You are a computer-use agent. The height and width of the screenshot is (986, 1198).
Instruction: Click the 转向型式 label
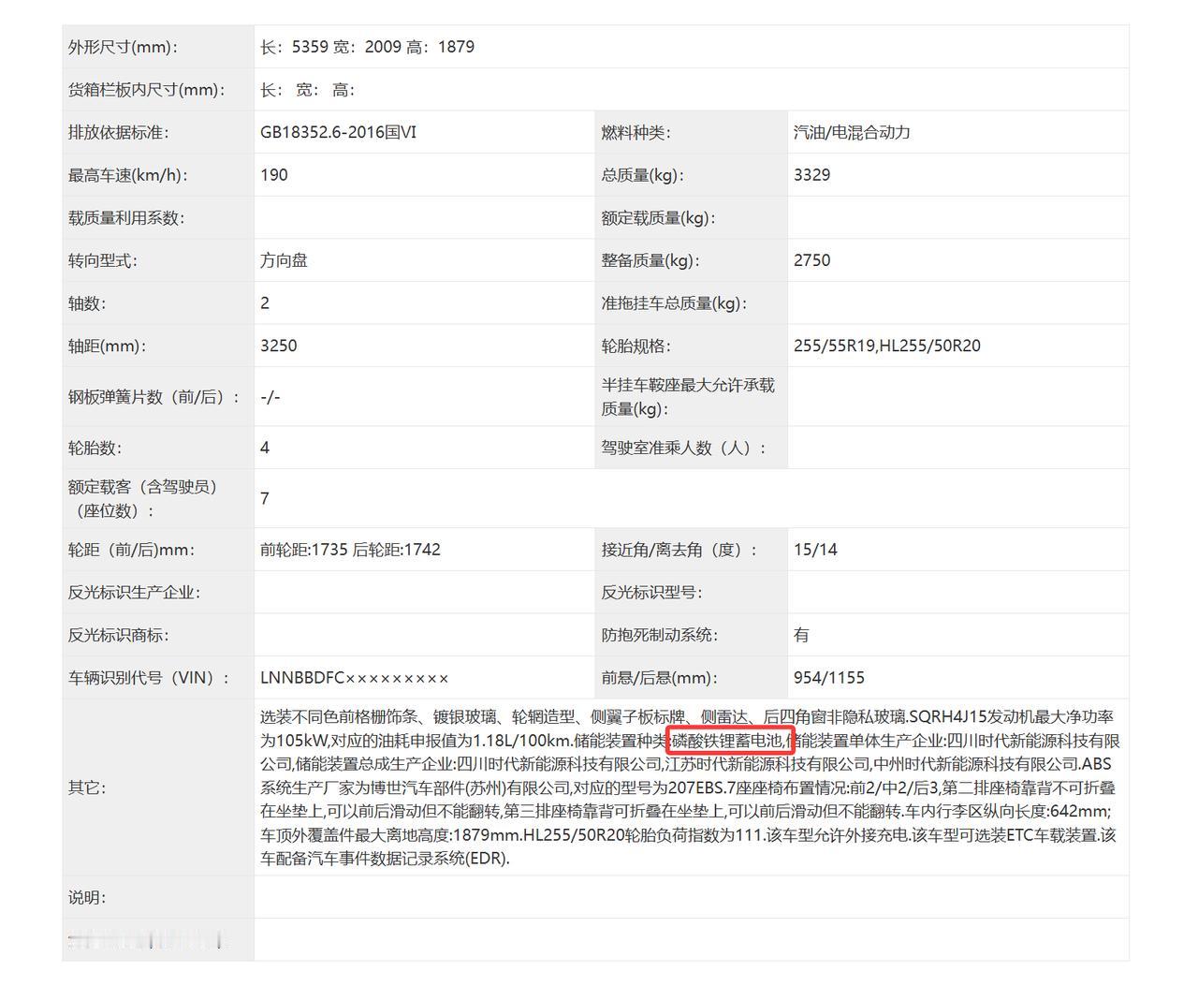click(x=103, y=261)
